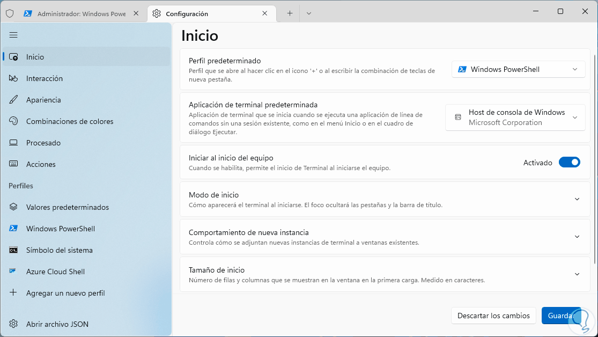Expand the Tamaño de inicio section
This screenshot has height=337, width=598.
point(577,274)
